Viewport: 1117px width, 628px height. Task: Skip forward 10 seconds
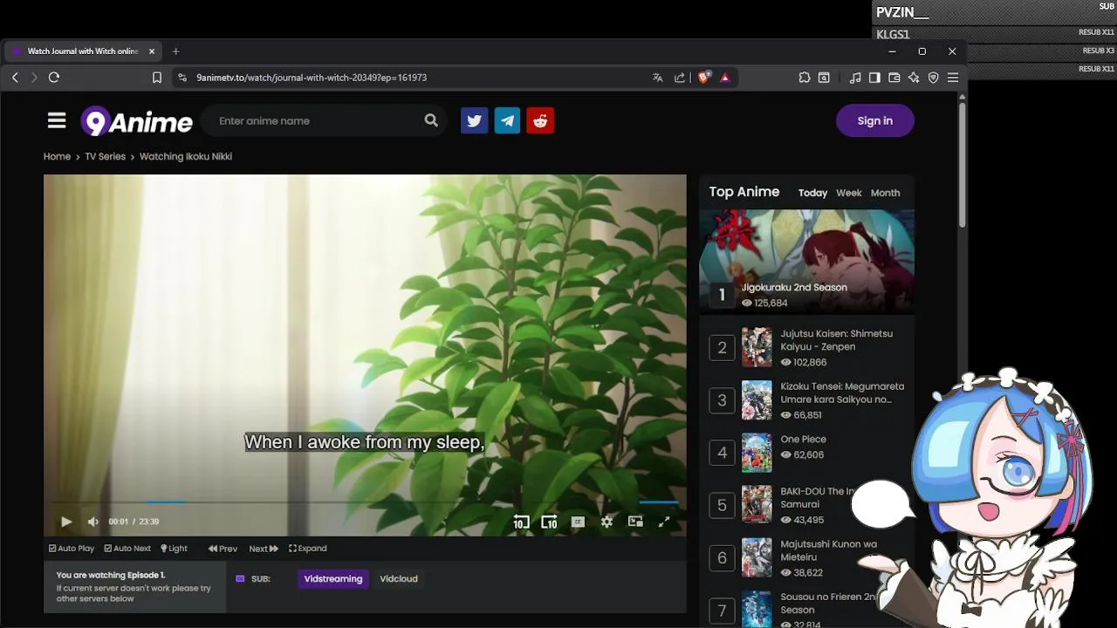[549, 522]
